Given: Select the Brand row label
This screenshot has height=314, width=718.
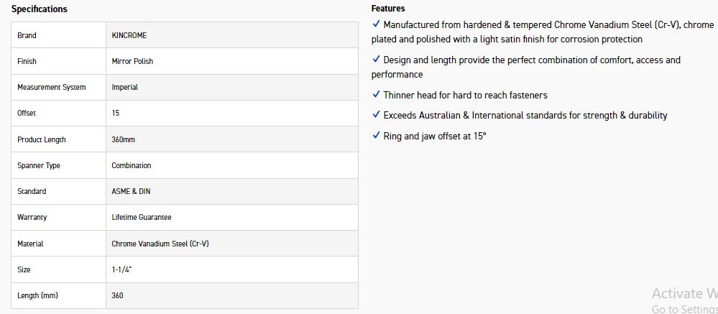Looking at the screenshot, I should (27, 35).
